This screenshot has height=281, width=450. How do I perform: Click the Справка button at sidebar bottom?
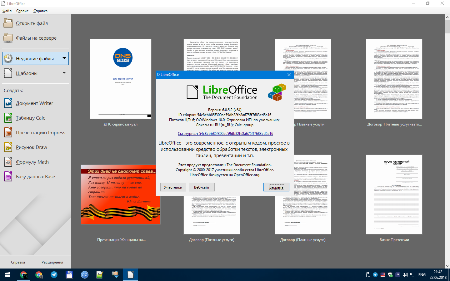click(18, 262)
